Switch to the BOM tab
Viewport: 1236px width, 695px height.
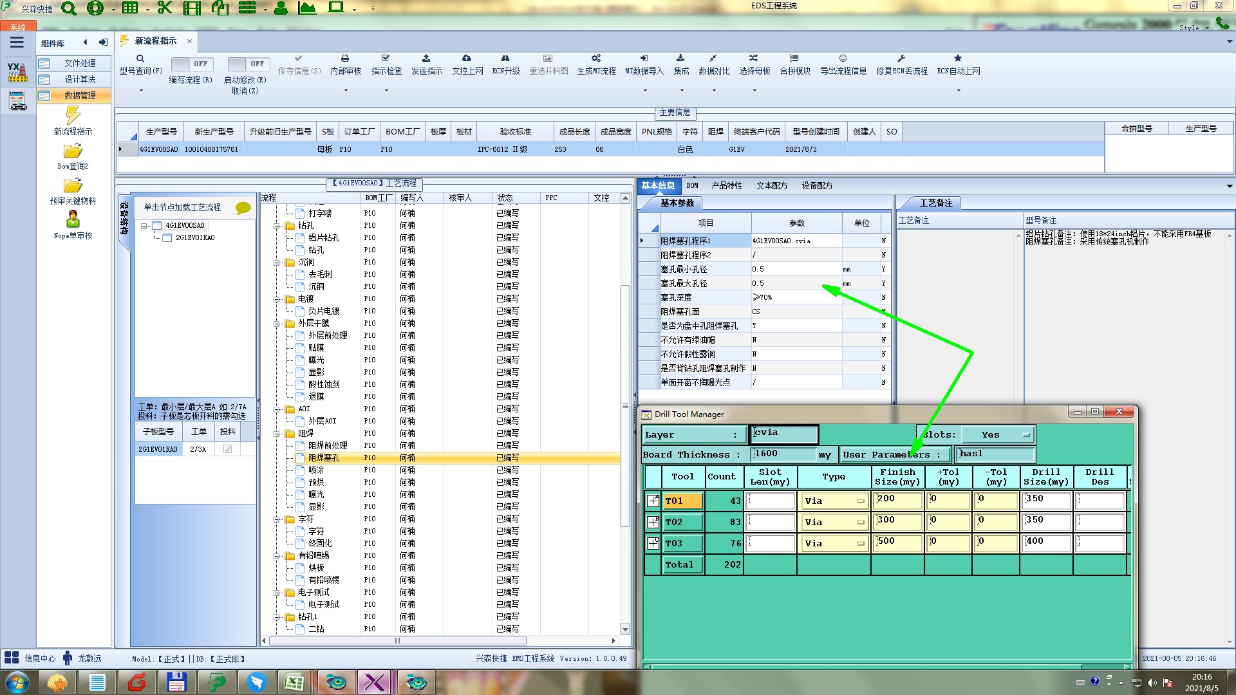pyautogui.click(x=692, y=186)
